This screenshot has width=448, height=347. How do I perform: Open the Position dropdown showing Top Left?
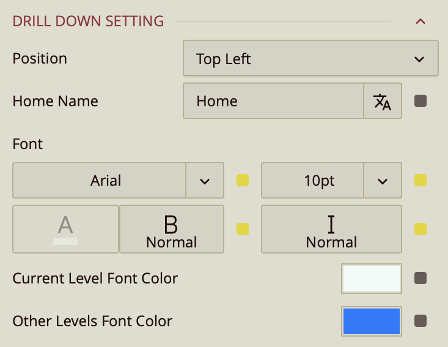pyautogui.click(x=310, y=59)
